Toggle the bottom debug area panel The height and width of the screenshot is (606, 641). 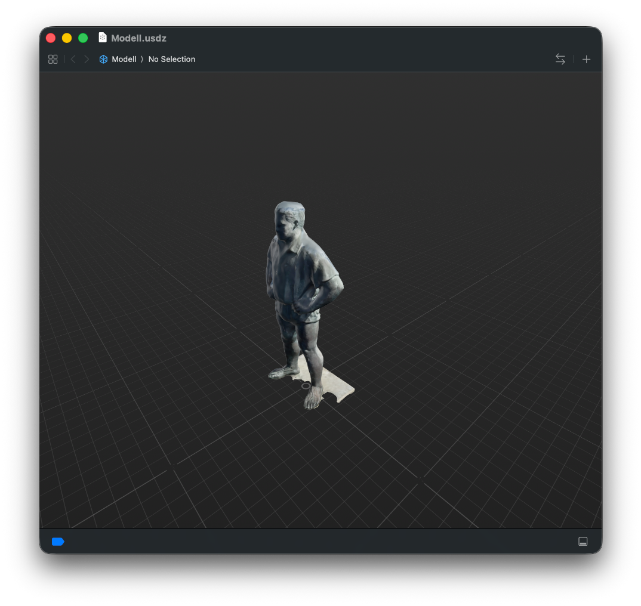tap(583, 542)
